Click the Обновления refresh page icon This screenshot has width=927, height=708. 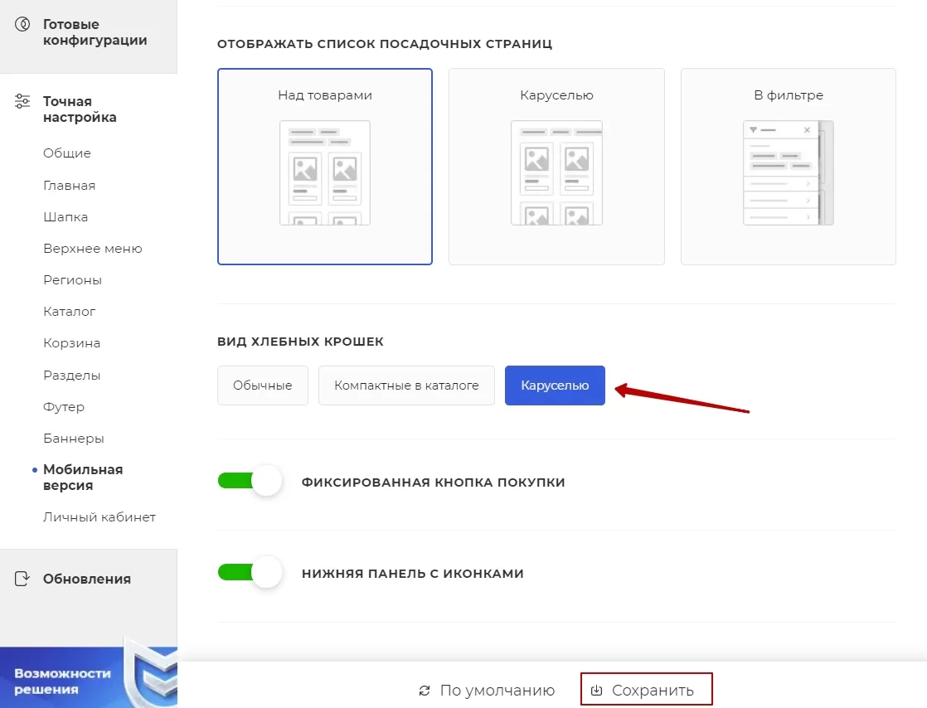22,579
